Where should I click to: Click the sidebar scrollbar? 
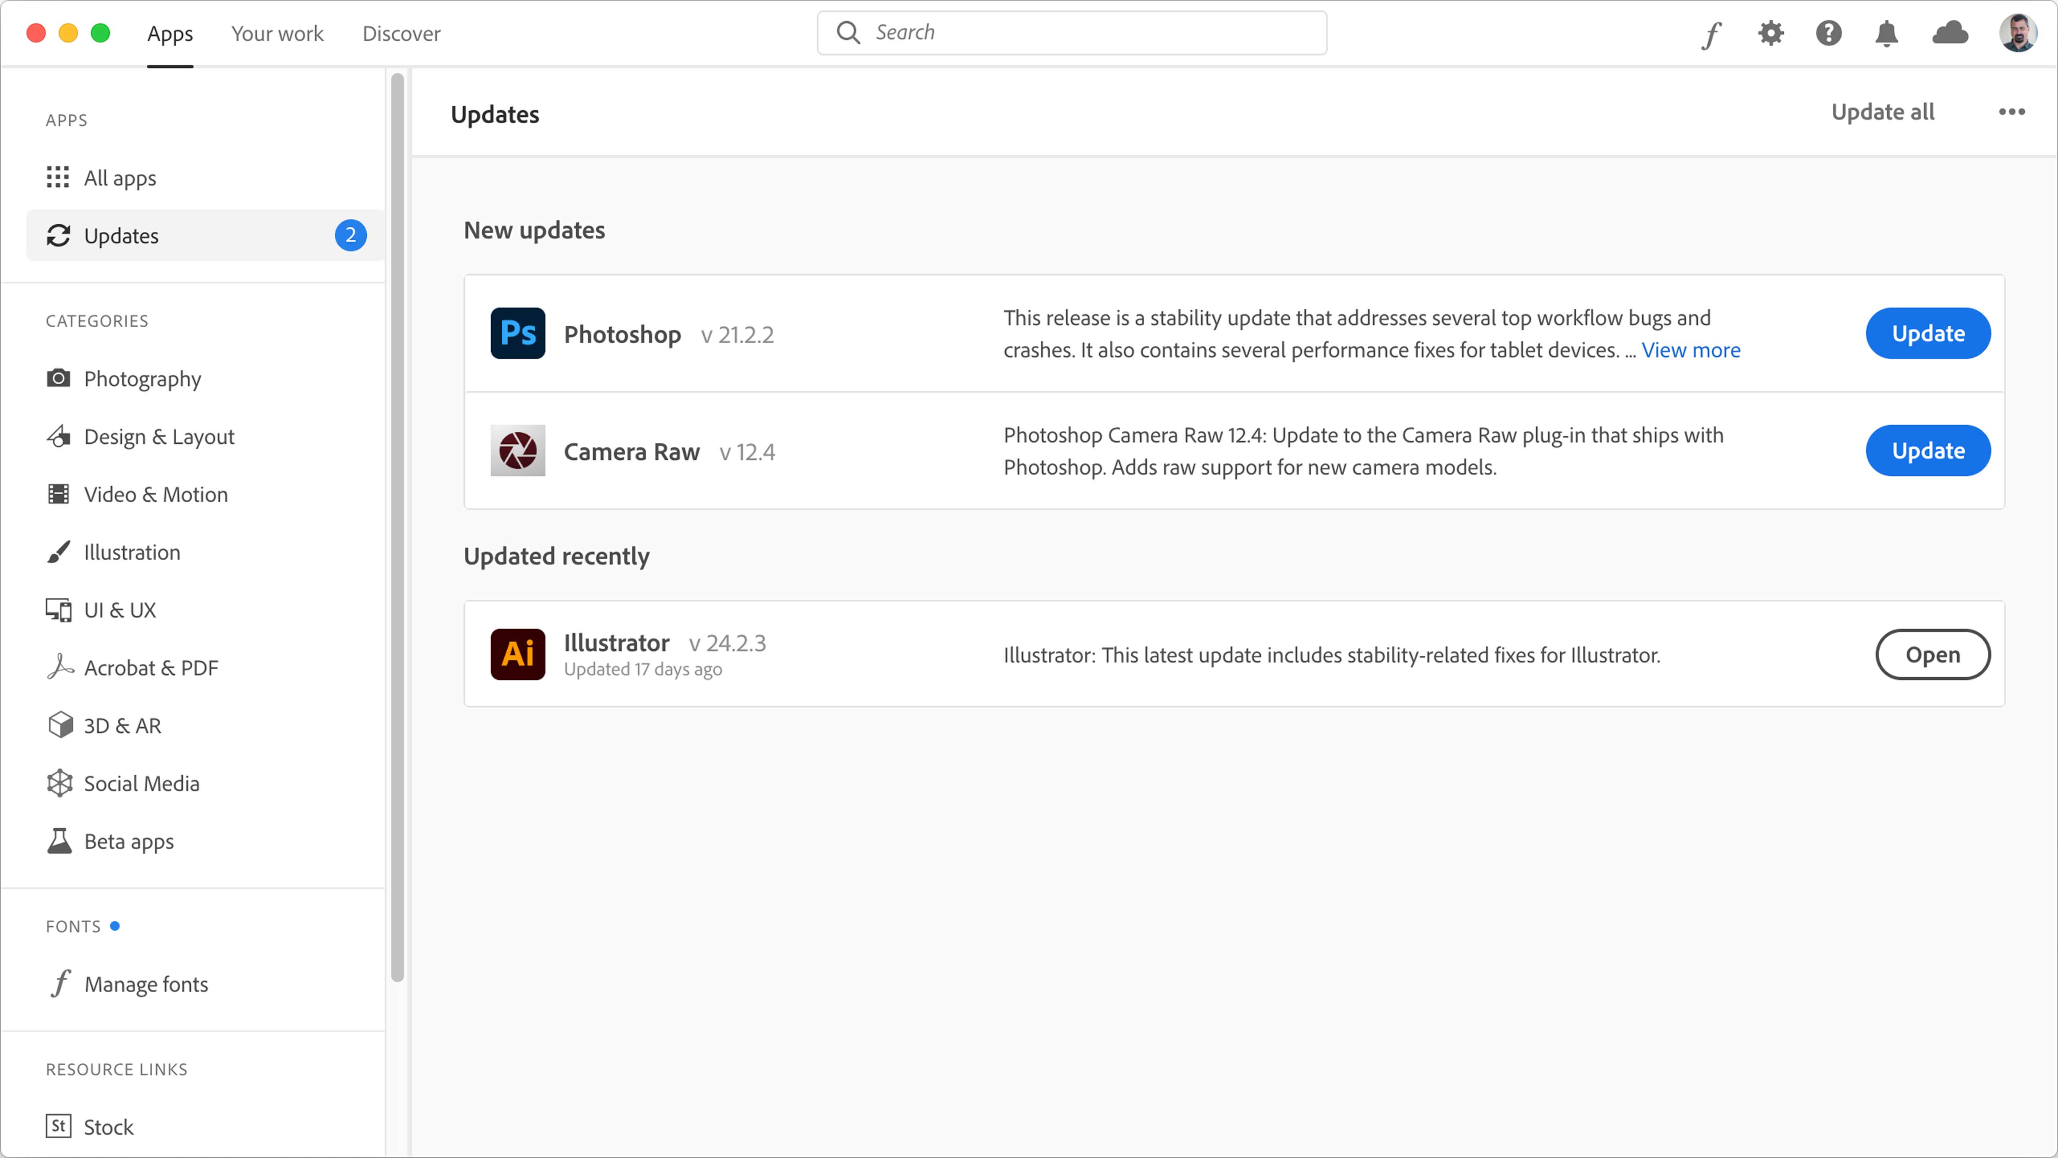click(398, 527)
